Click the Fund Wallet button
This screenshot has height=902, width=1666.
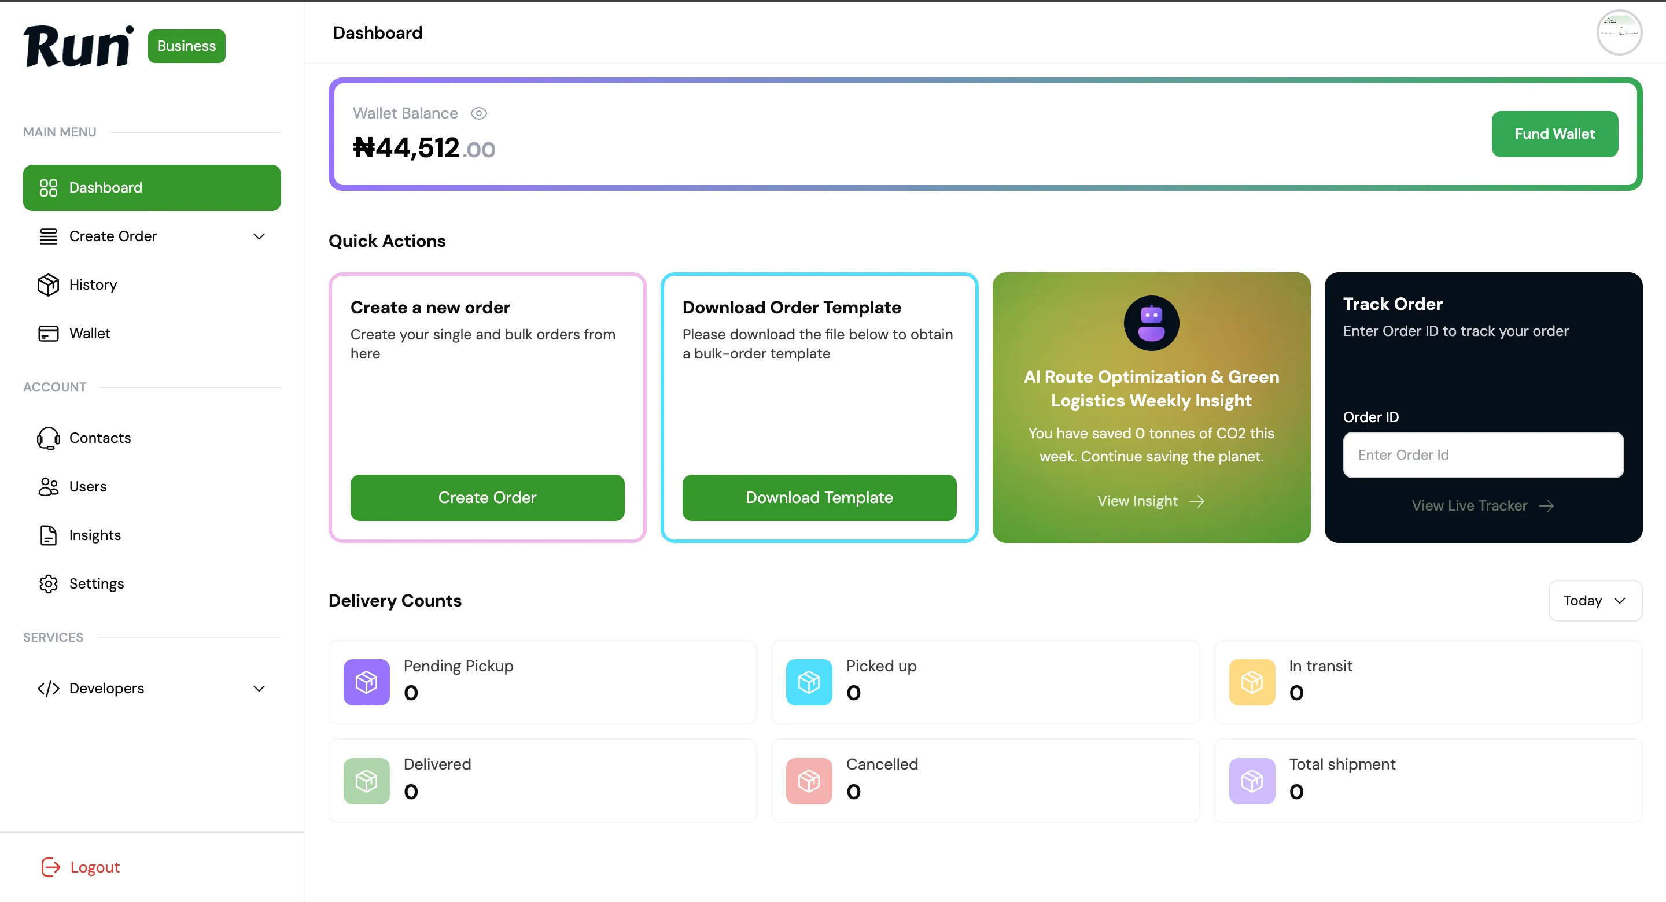1554,134
